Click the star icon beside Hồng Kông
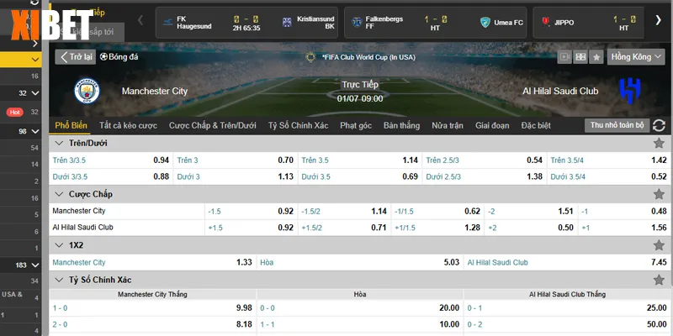The height and width of the screenshot is (336, 673). [596, 57]
